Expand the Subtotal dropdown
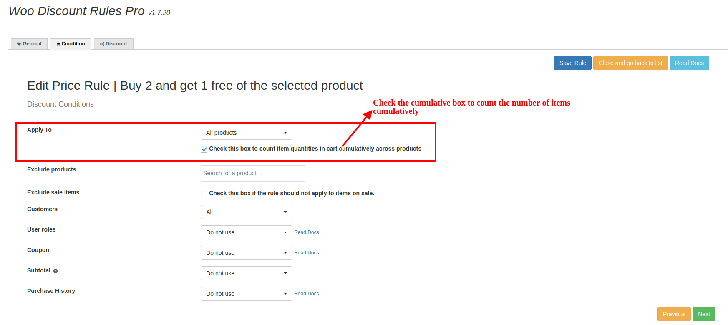The image size is (728, 325). click(x=246, y=273)
